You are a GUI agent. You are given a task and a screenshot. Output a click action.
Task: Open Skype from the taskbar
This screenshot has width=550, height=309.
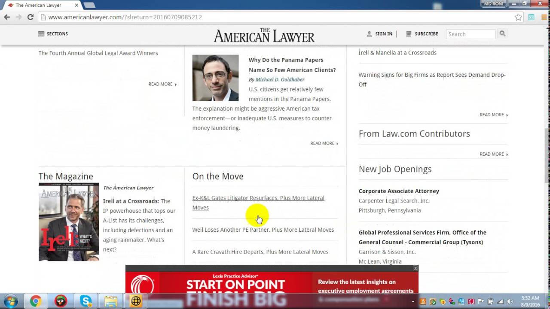coord(86,301)
